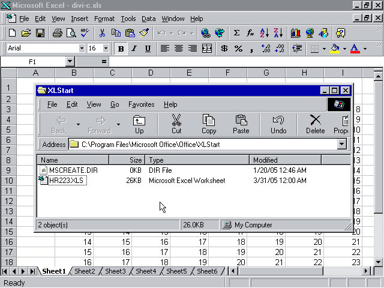
Task: Toggle Italic formatting
Action: (x=134, y=49)
